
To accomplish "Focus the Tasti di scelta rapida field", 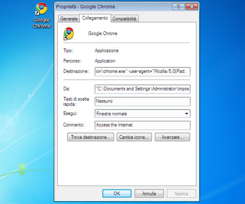I will pyautogui.click(x=143, y=101).
